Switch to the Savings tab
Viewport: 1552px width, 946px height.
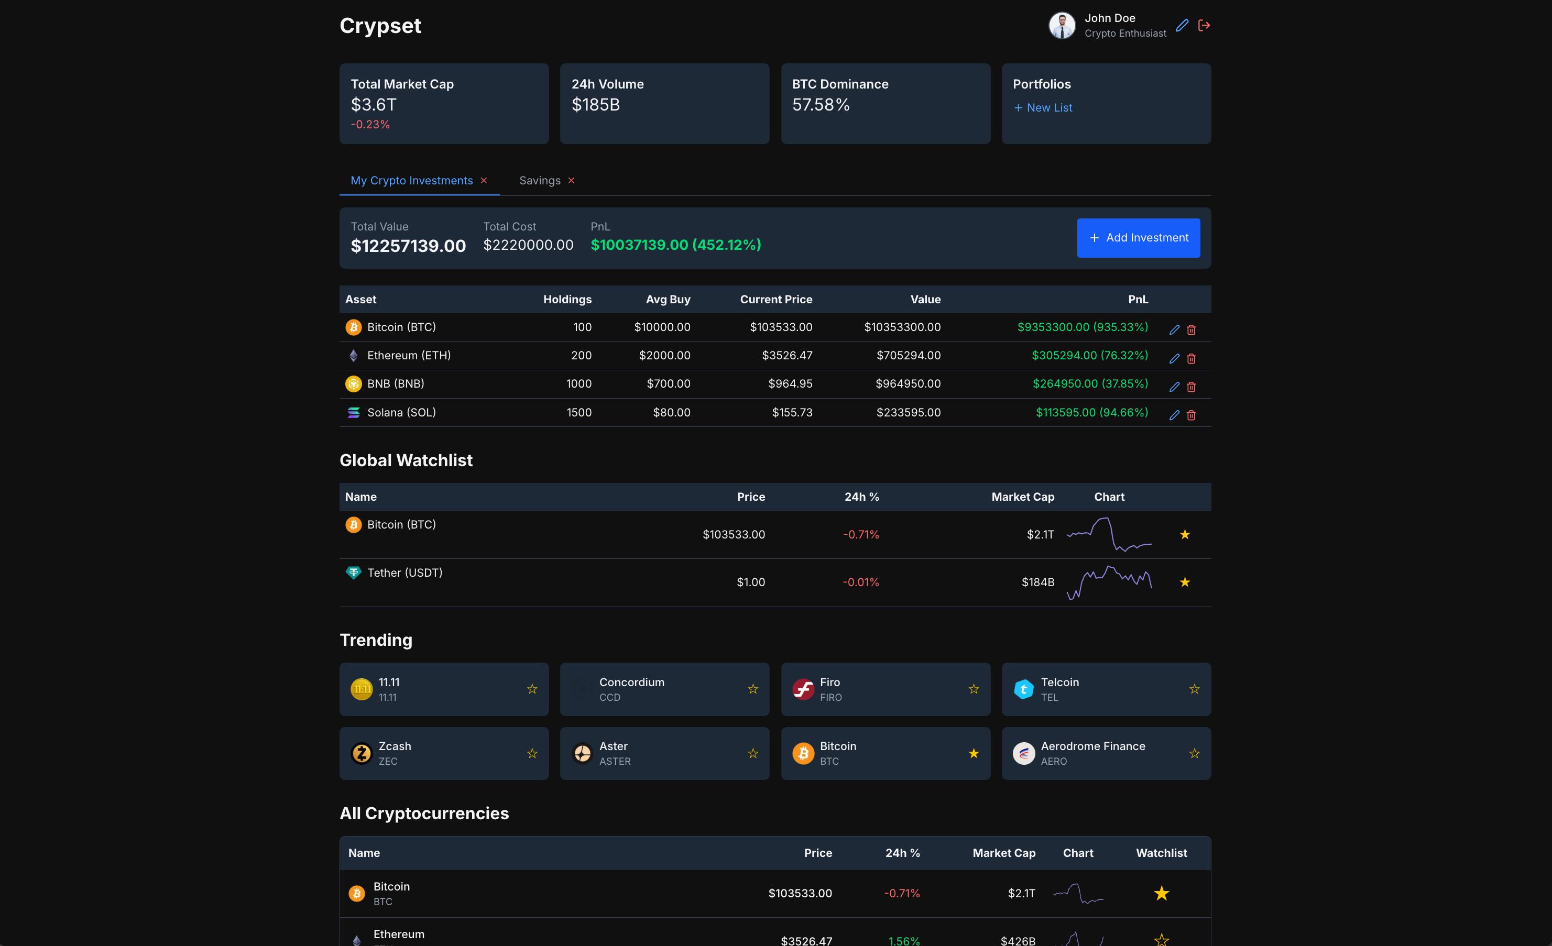pos(539,180)
